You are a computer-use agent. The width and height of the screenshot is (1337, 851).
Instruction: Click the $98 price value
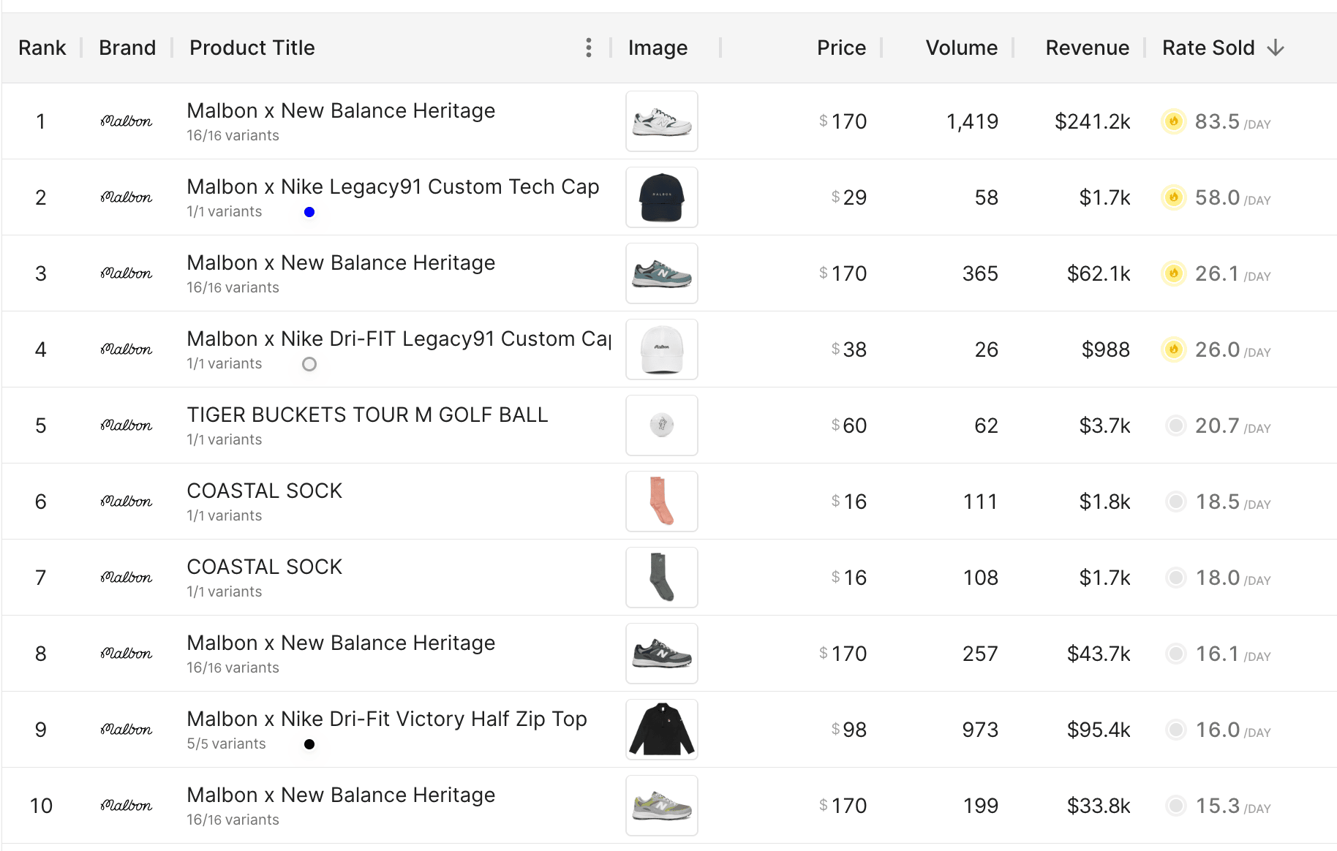click(x=849, y=730)
